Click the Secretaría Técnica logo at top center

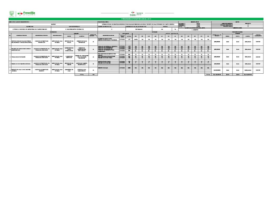point(136,13)
